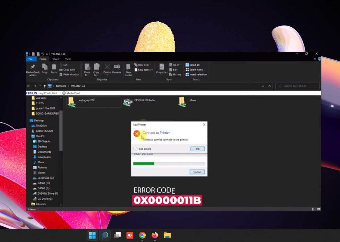Viewport: 340px width, 242px height.
Task: Click the New folder icon
Action: click(x=128, y=68)
